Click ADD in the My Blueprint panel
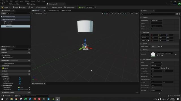The image size is (181, 101). [3, 49]
